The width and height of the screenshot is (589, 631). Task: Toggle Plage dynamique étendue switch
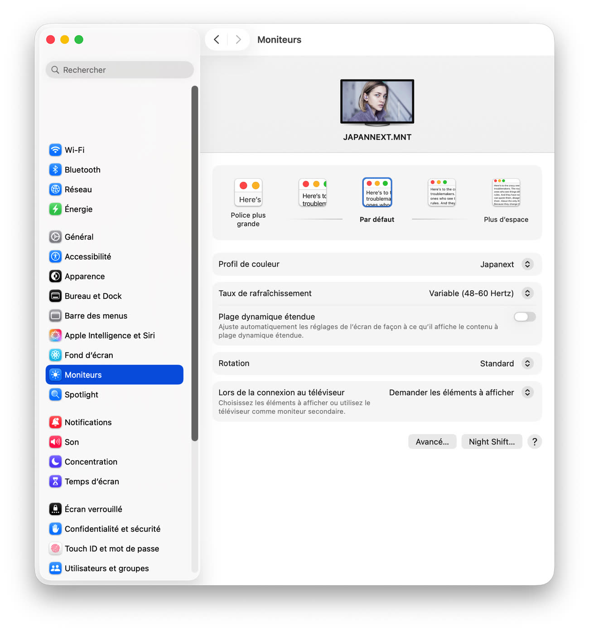[x=525, y=317]
